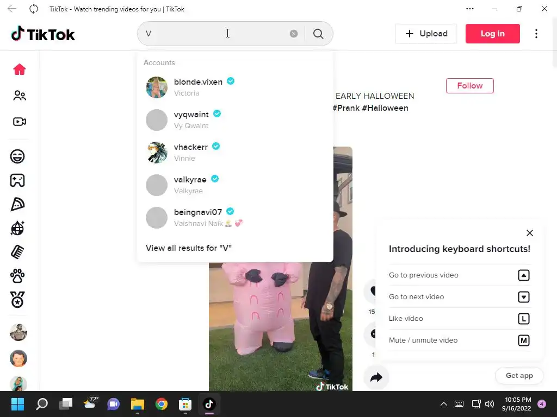The image size is (557, 417).
Task: Click the vhackerr profile picture
Action: coord(157,153)
